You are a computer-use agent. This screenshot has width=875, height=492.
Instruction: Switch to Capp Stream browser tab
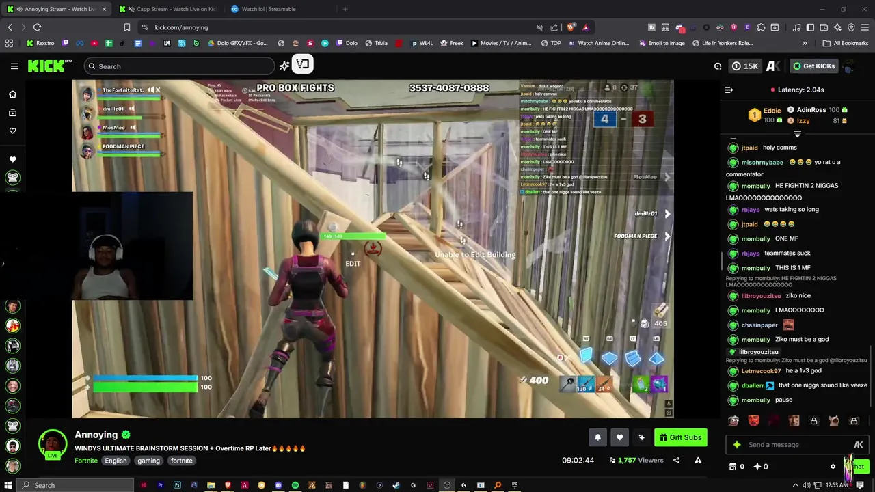167,9
